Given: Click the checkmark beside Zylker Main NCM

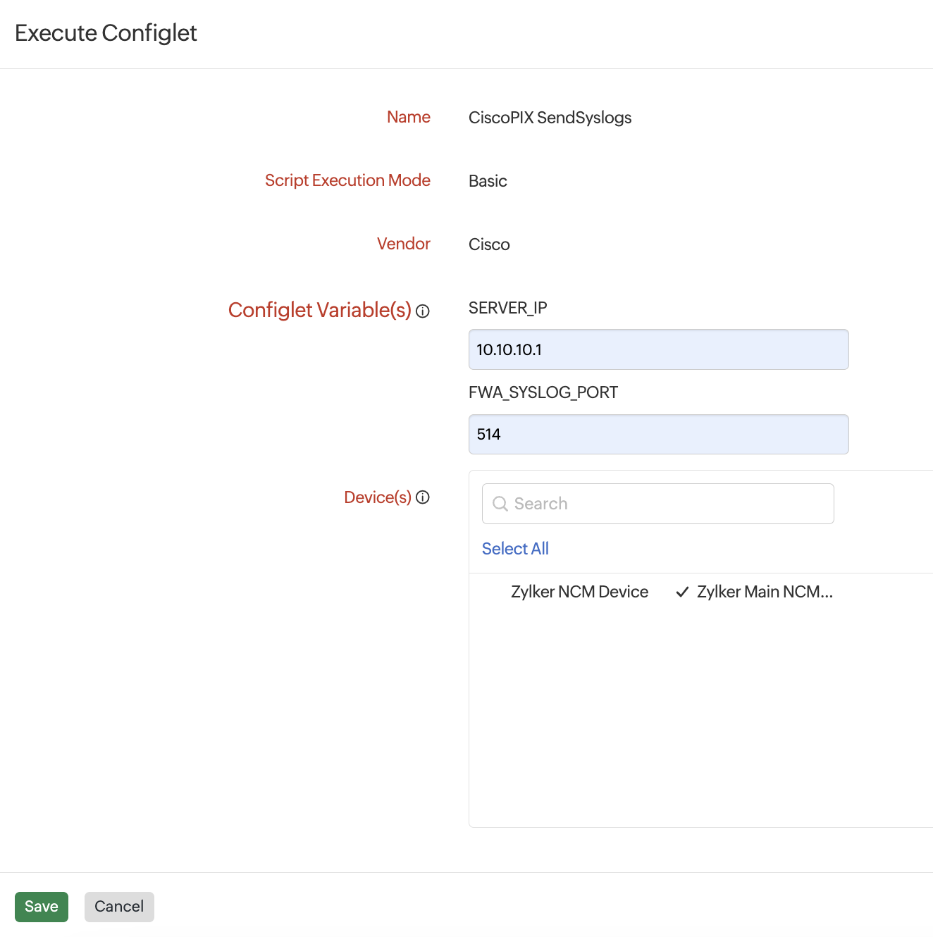Looking at the screenshot, I should click(681, 592).
